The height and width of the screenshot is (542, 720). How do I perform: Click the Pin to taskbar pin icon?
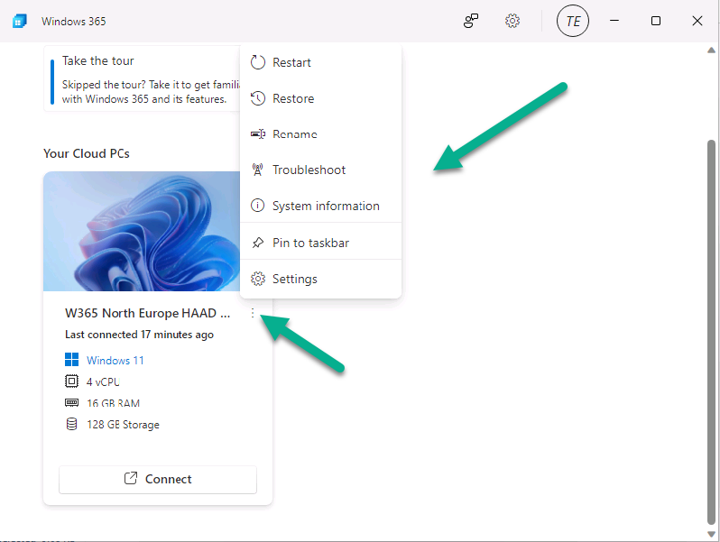[x=258, y=243]
